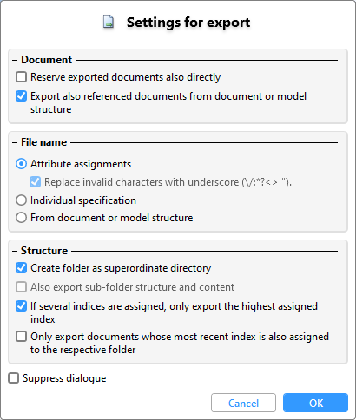Confirm export settings with OK

pos(315,403)
